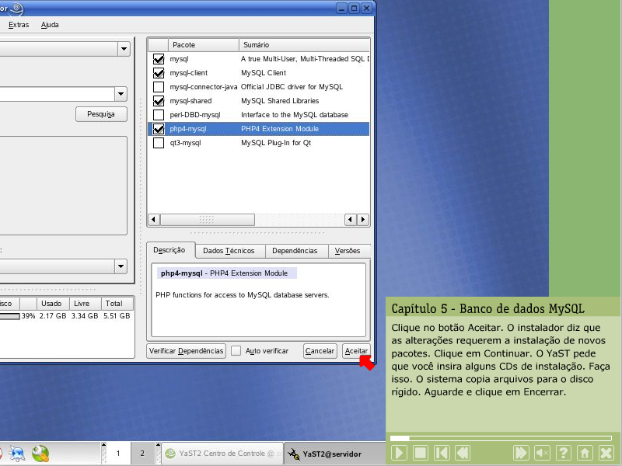Click the Aceitar button
This screenshot has height=466, width=622.
[x=355, y=351]
